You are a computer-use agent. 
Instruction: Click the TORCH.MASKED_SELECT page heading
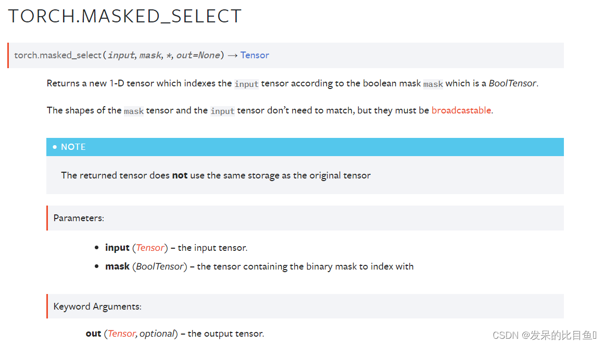coord(125,16)
